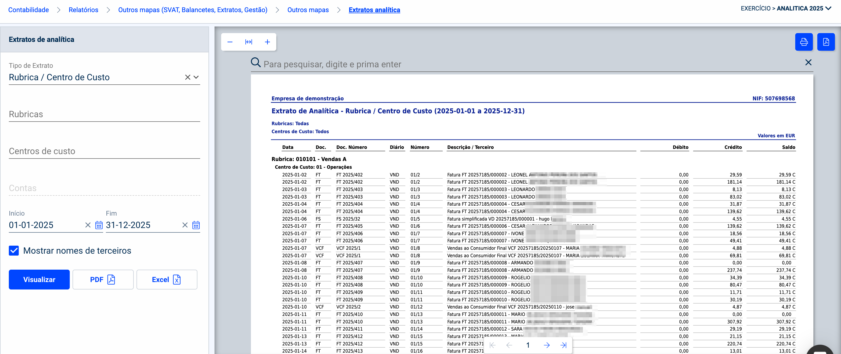Viewport: 841px width, 354px height.
Task: Clear the Tipo de Extrato selection
Action: tap(188, 77)
